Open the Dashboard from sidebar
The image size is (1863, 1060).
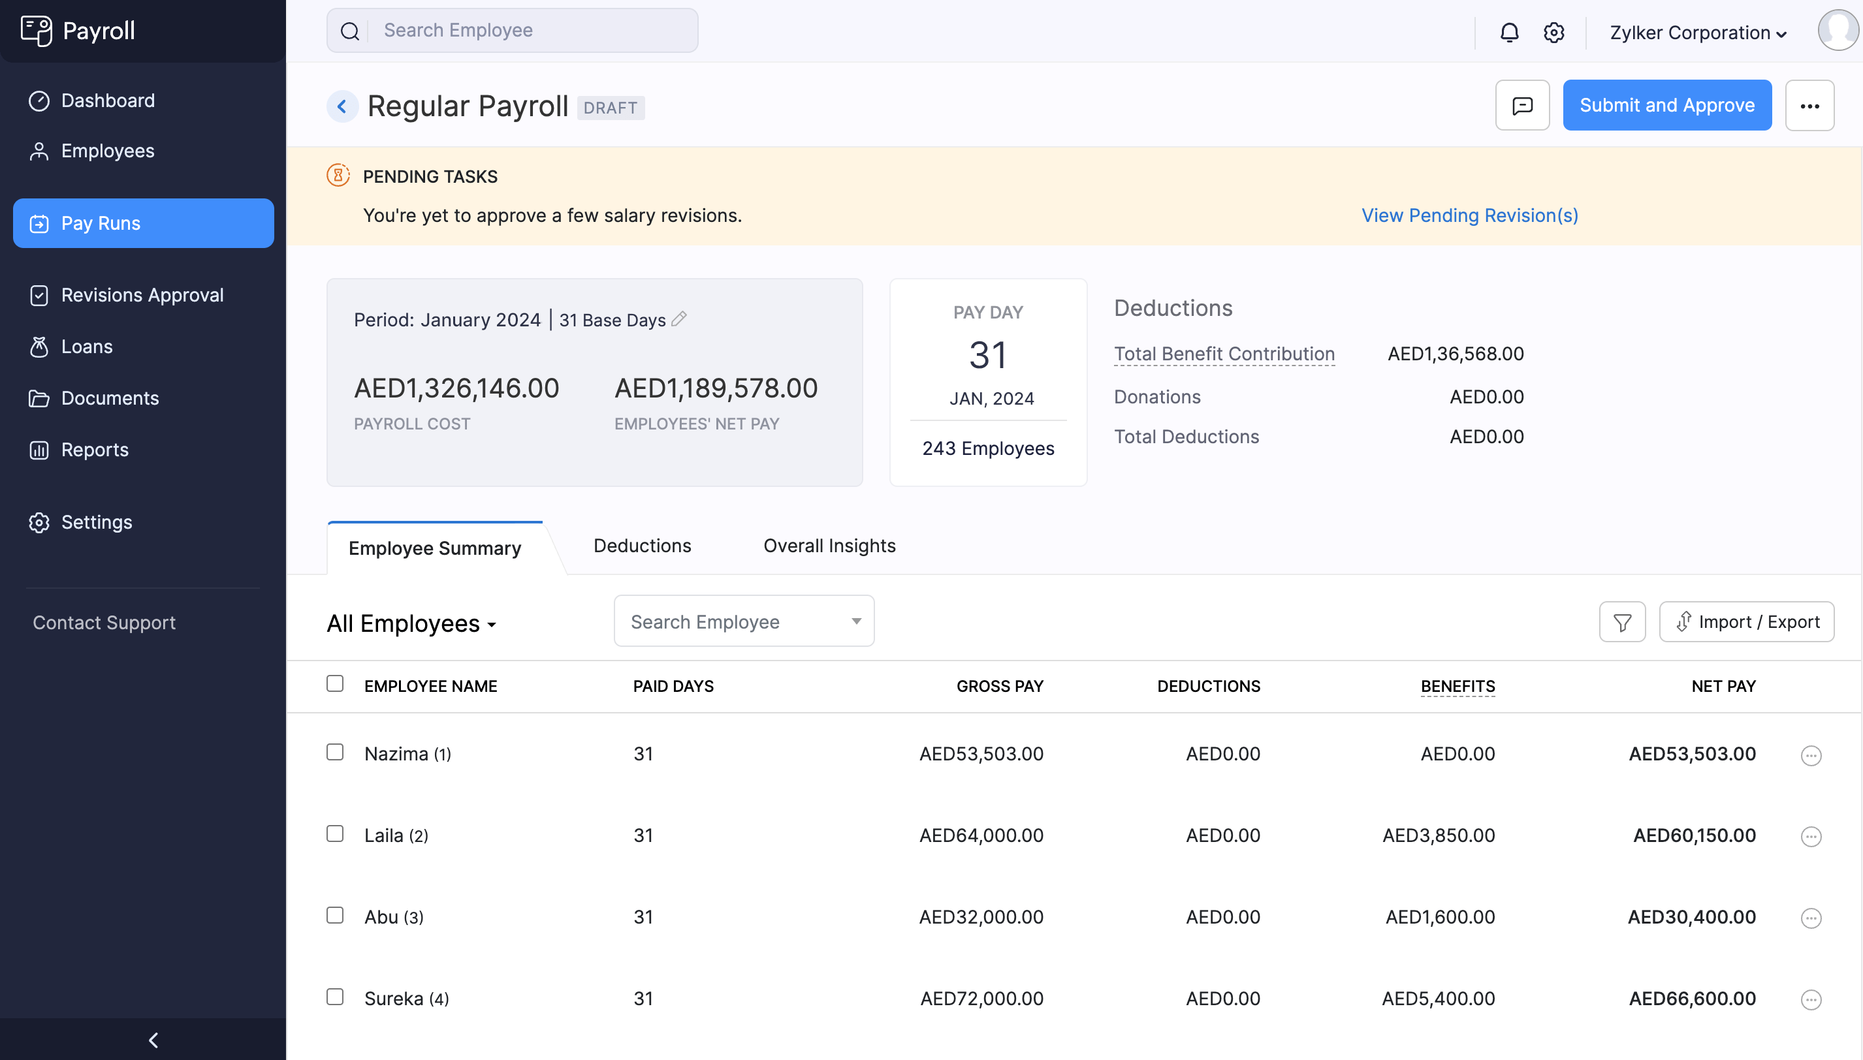[x=107, y=101]
